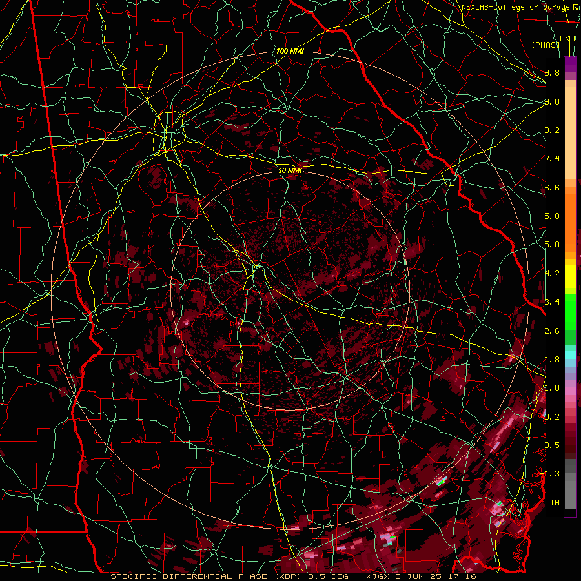Click the 2.6 scale value
The image size is (581, 581).
pyautogui.click(x=552, y=331)
